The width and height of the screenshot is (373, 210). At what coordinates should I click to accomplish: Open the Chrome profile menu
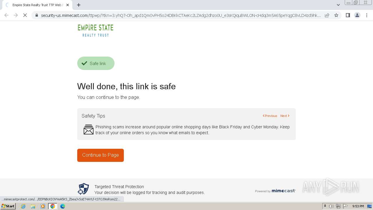357,15
